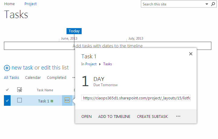Click ADD TO TIMELINE in the callout
This screenshot has height=139, width=218.
point(114,116)
